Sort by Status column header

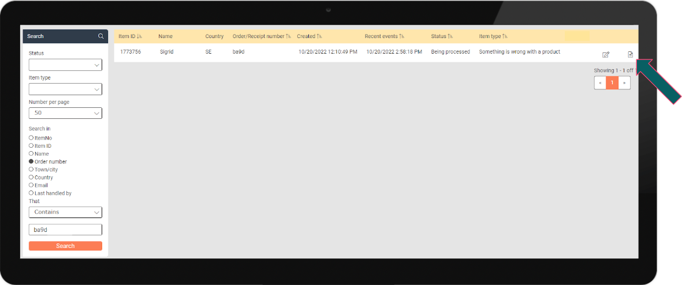click(x=442, y=36)
